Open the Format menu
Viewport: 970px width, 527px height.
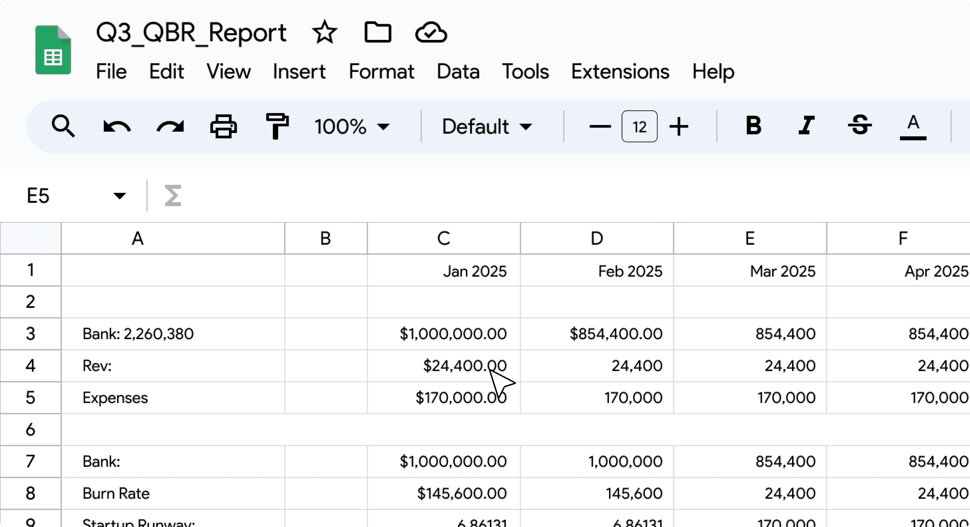tap(381, 71)
